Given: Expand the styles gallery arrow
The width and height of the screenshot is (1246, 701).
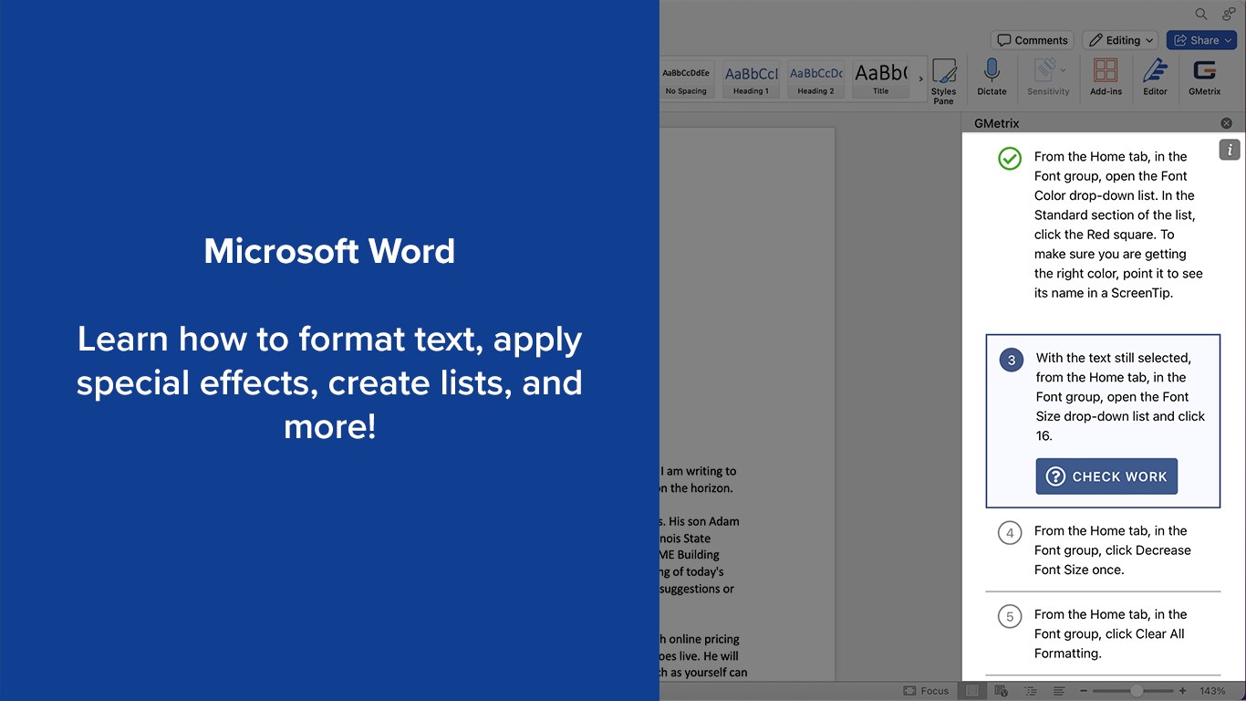Looking at the screenshot, I should coord(920,79).
